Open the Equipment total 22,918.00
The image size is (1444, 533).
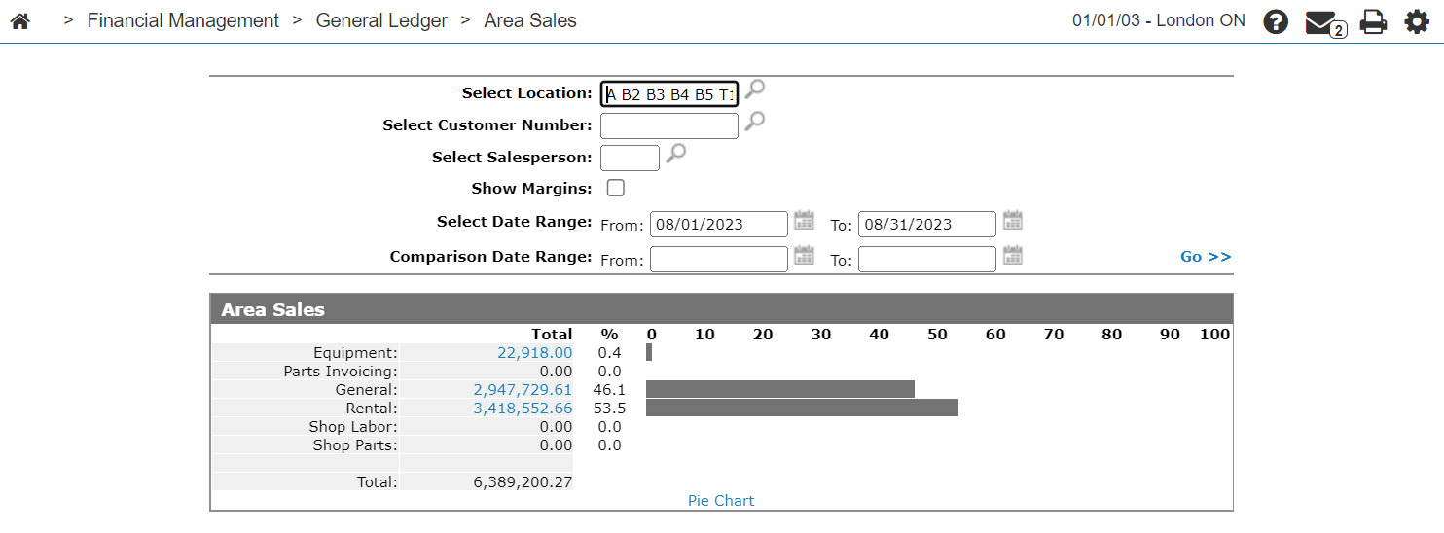(x=535, y=353)
